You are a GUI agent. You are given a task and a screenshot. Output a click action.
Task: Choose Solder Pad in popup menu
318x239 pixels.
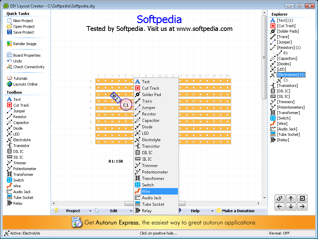point(156,95)
